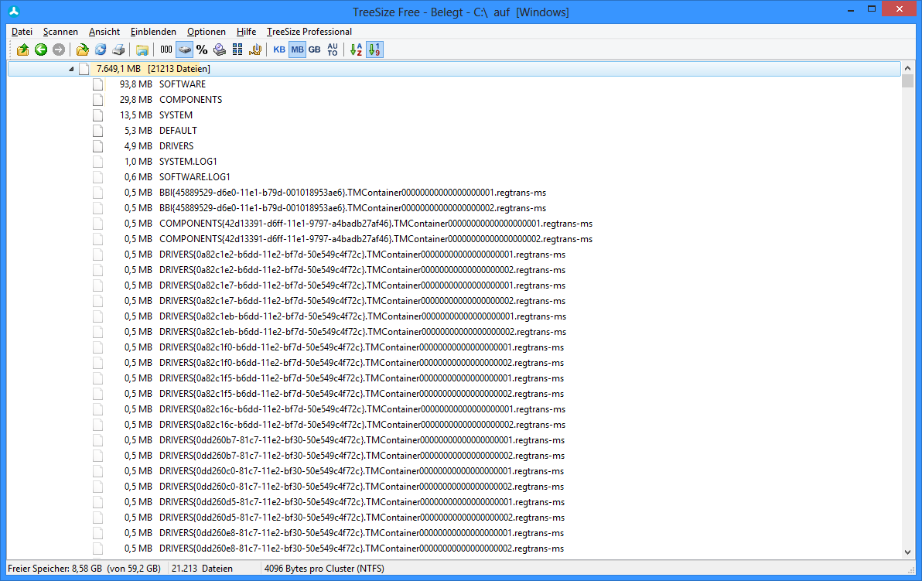The image size is (922, 581).
Task: Open the Optionen menu
Action: point(207,32)
